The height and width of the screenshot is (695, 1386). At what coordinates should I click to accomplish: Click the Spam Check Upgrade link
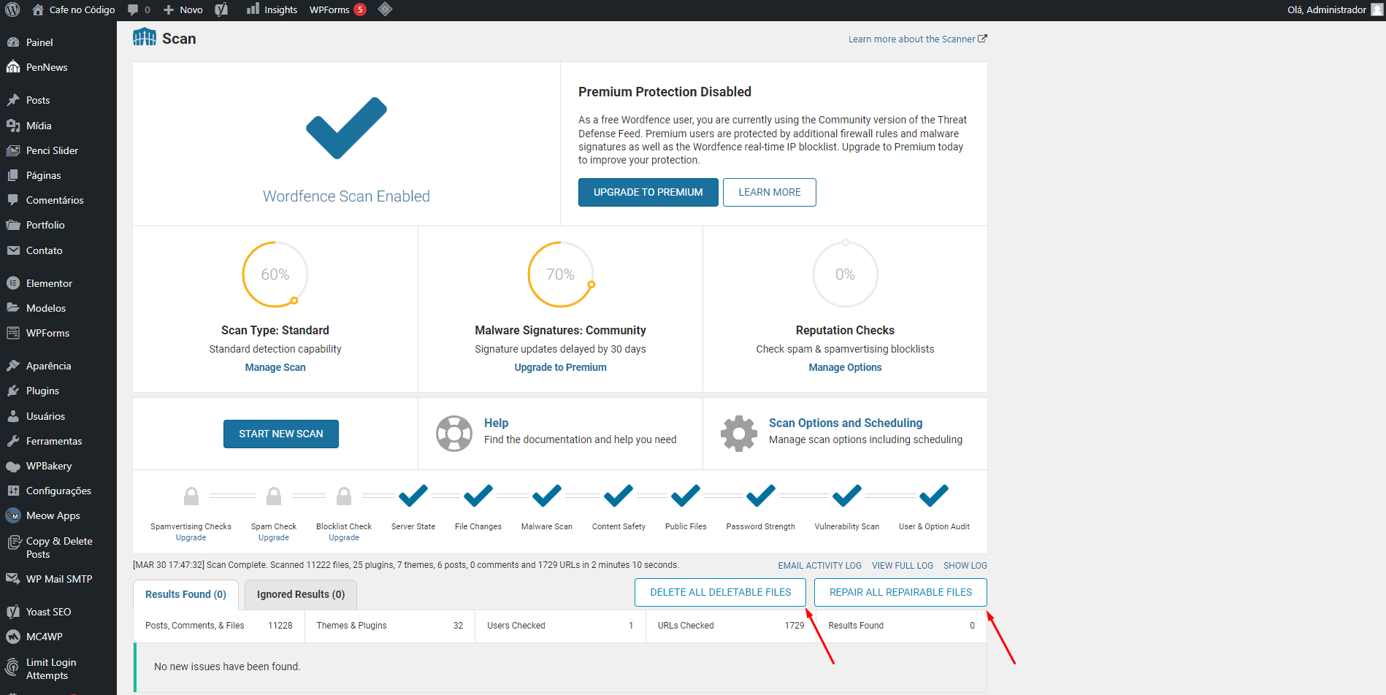coord(274,538)
